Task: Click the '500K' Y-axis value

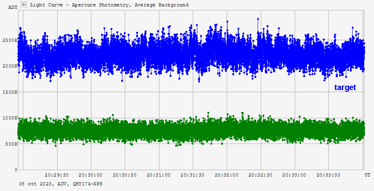Action: [x=11, y=144]
